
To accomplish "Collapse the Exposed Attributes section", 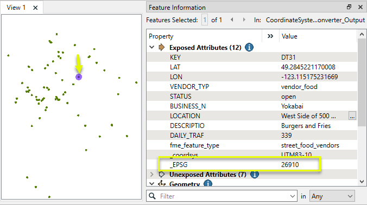I will click(x=152, y=47).
